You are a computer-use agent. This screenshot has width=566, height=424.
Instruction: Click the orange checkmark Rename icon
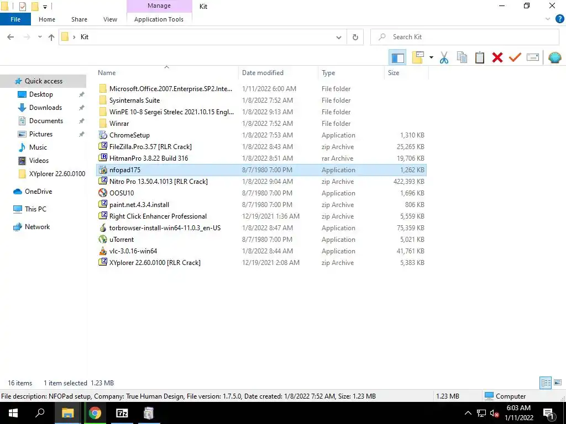click(515, 57)
